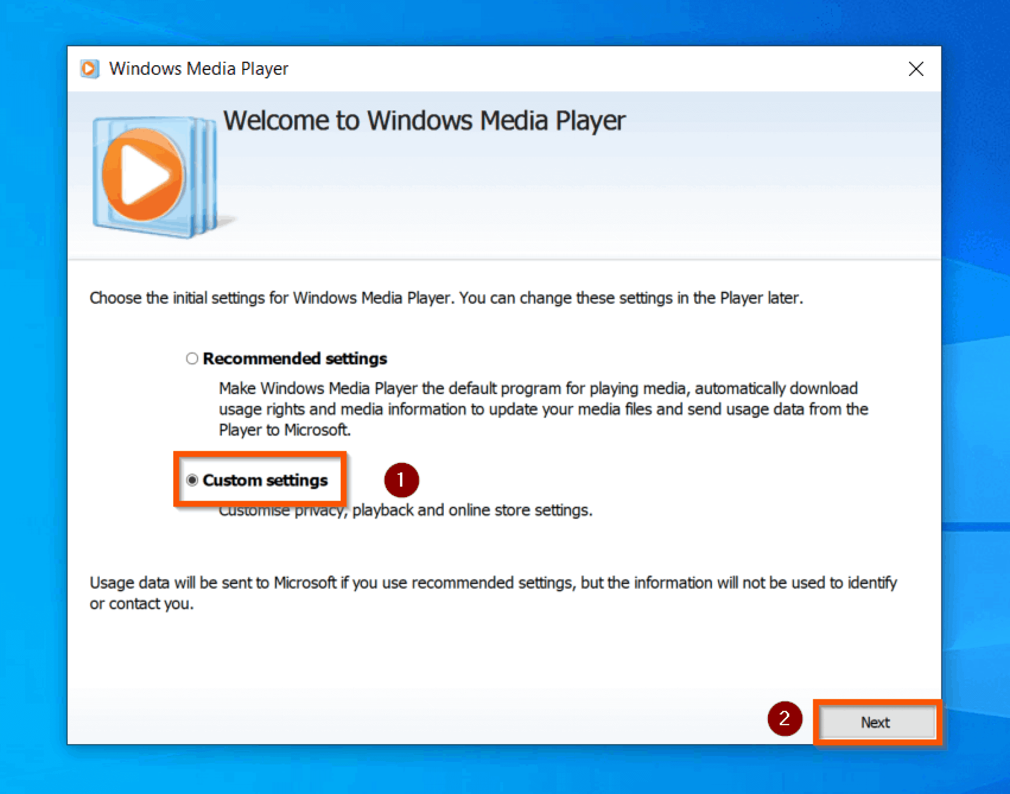Click the 'Welcome to Windows Media Player' heading
The height and width of the screenshot is (794, 1010).
coord(424,121)
